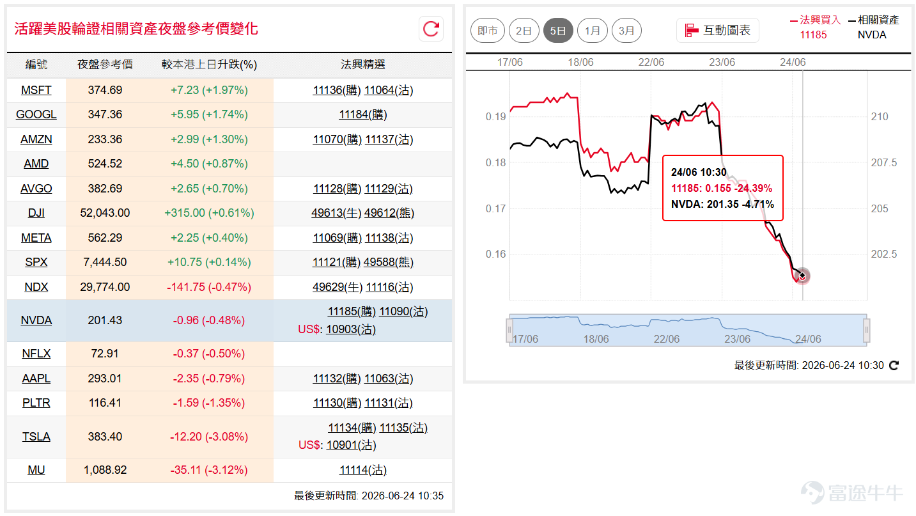Open the TSLA ticker link
This screenshot has height=516, width=916.
[36, 437]
